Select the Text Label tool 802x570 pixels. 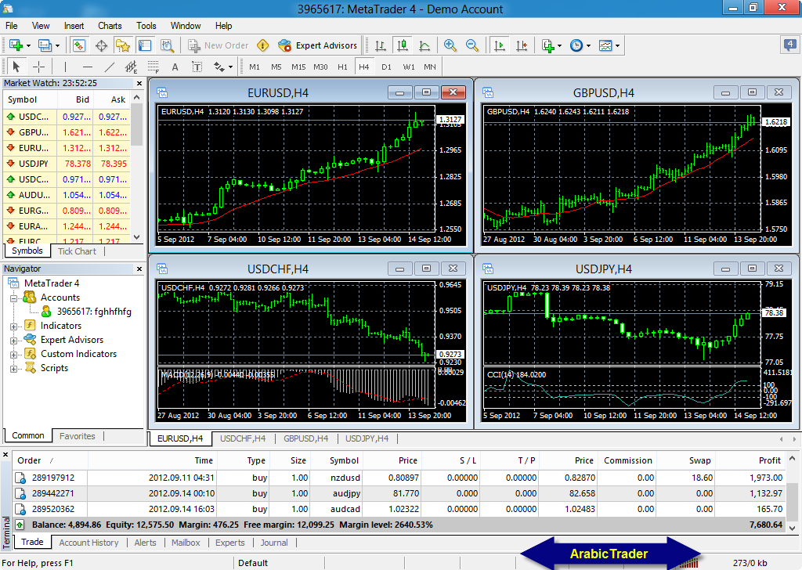(197, 67)
